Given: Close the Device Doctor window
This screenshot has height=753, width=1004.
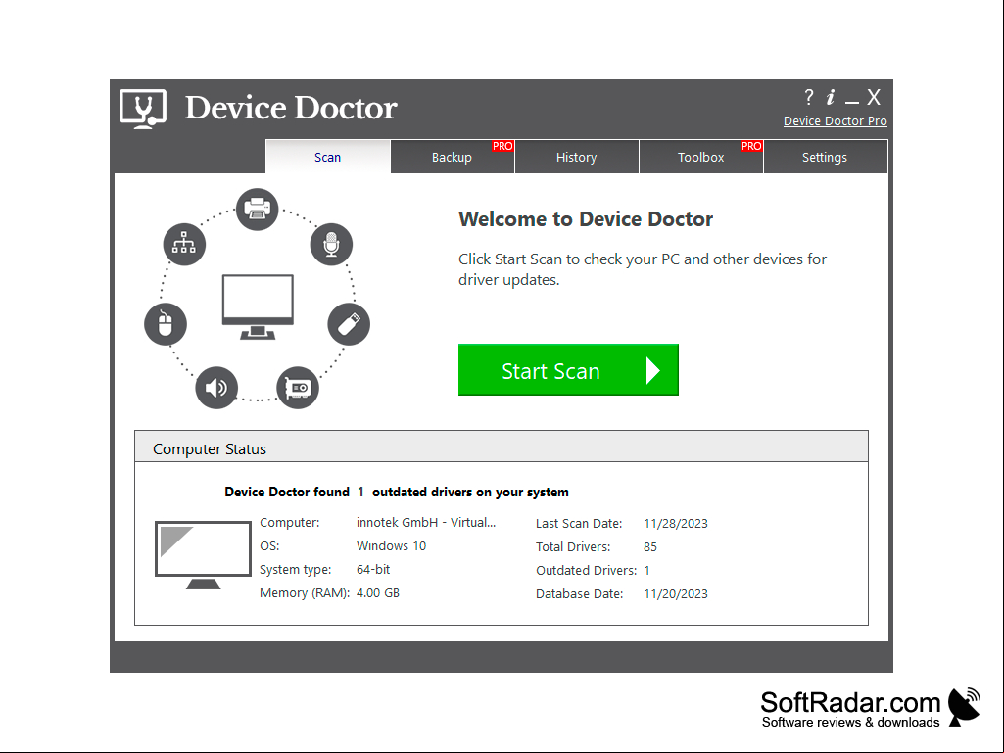Looking at the screenshot, I should coord(874,97).
